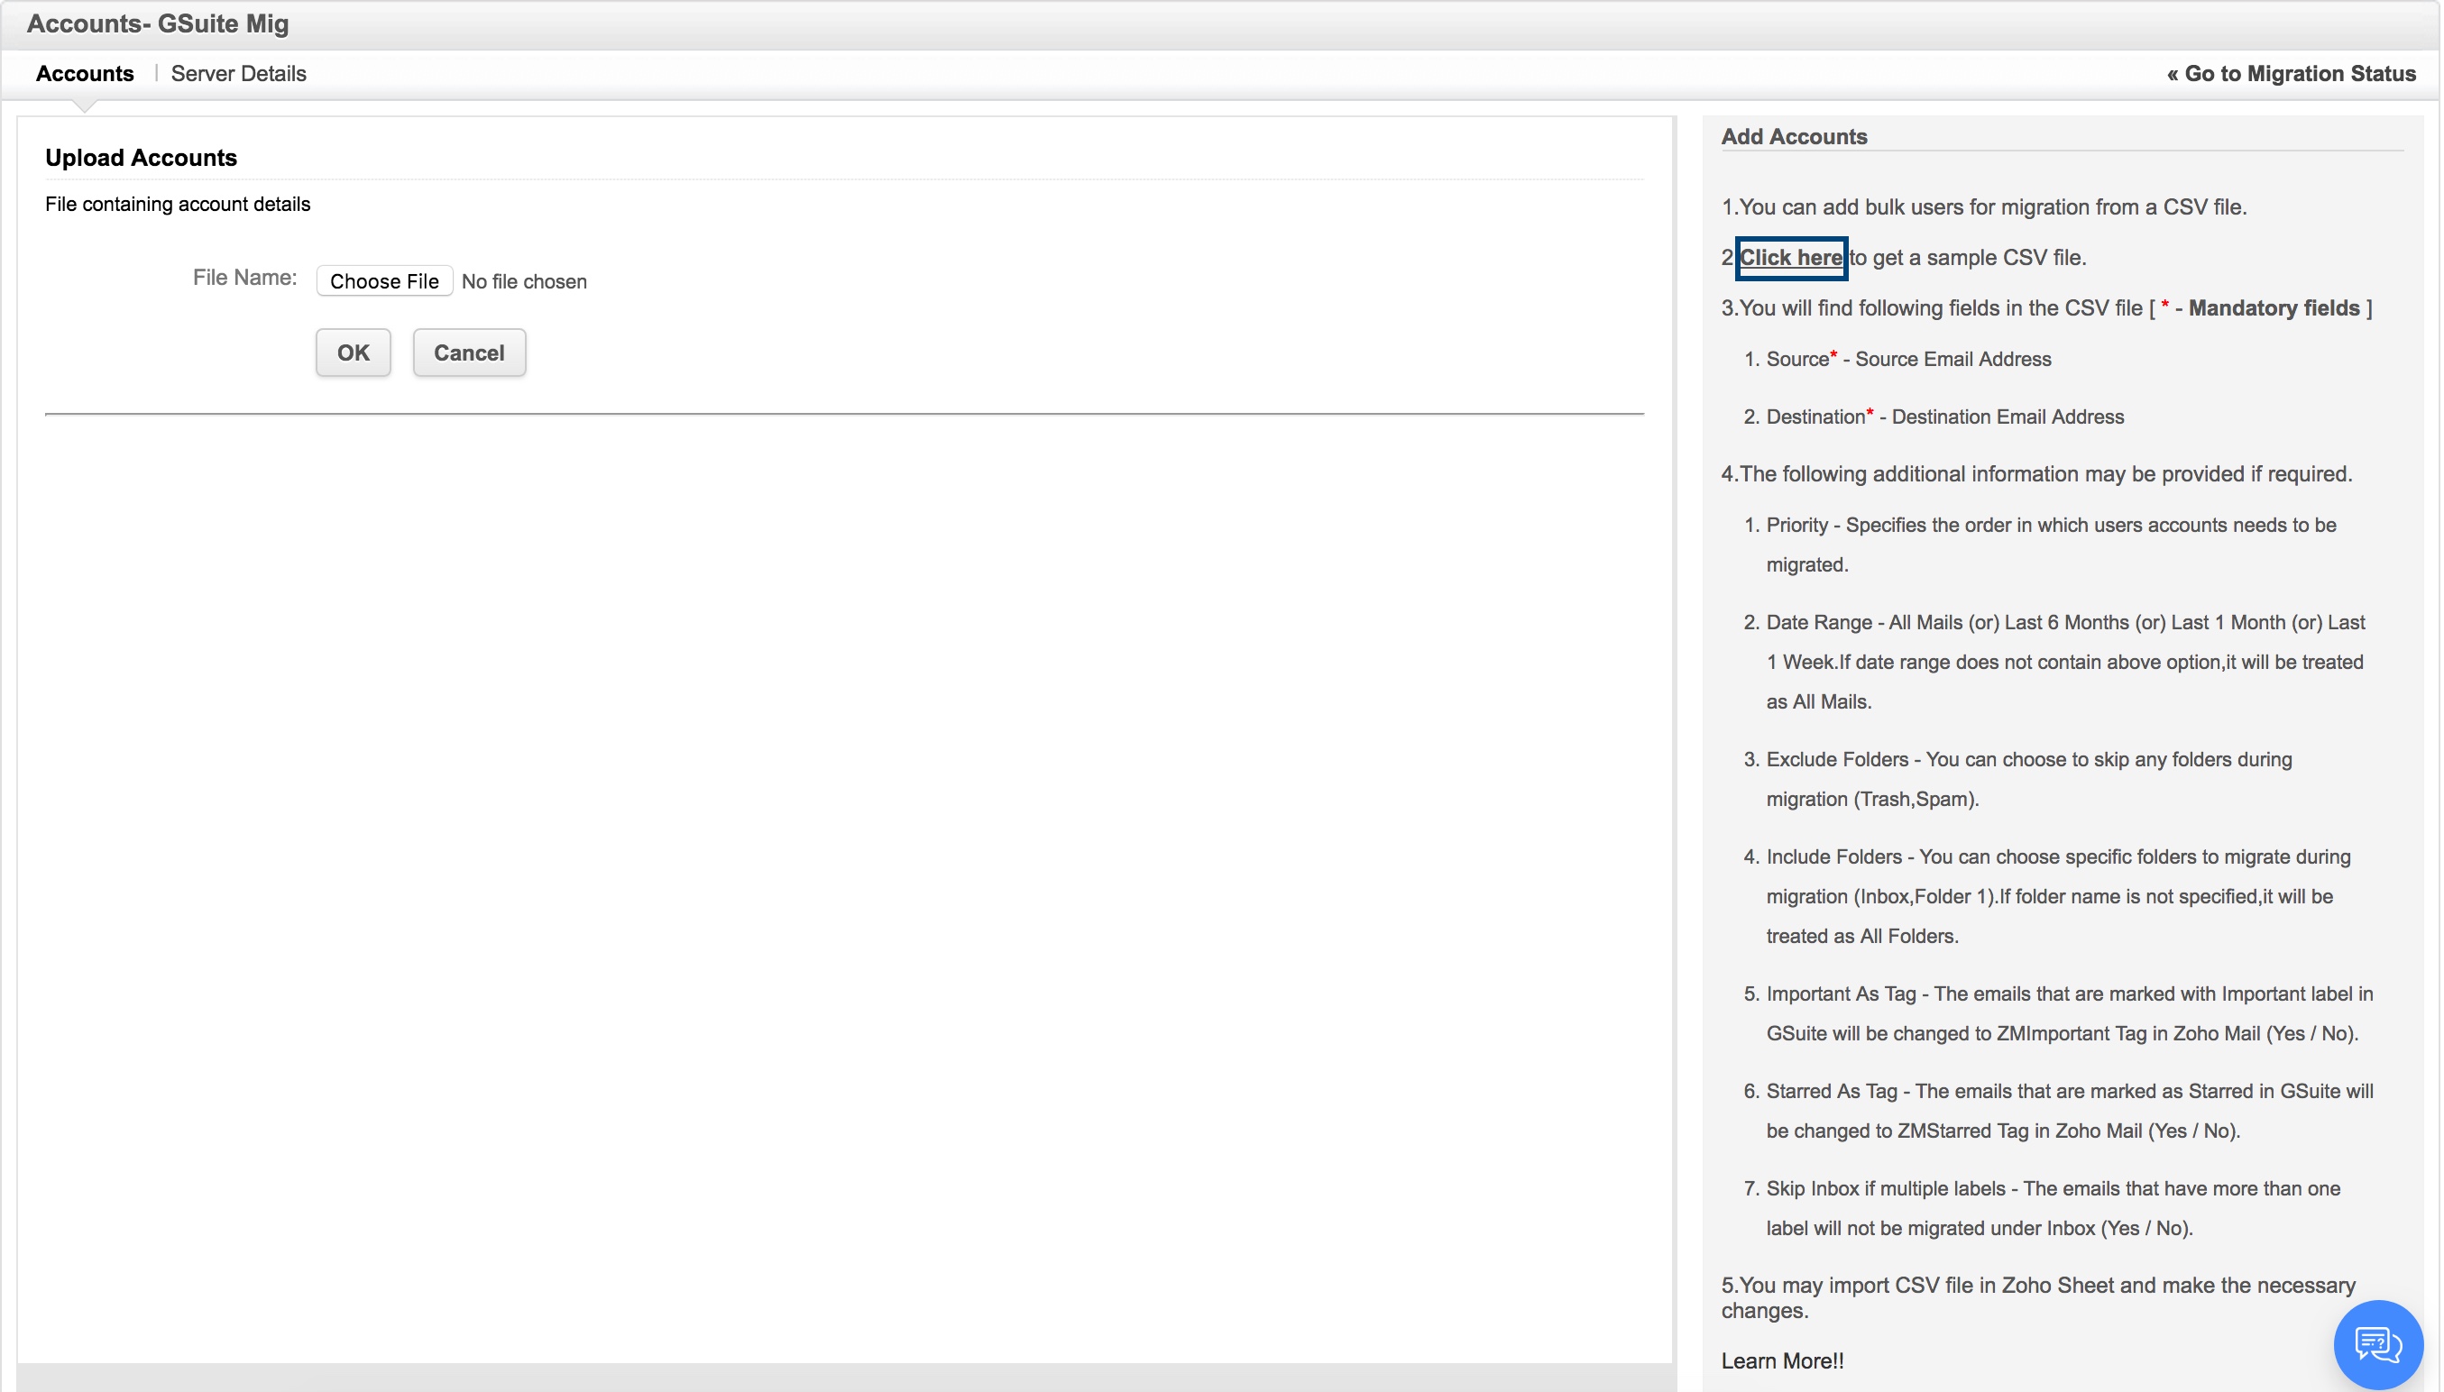Go to Migration Status link
Image resolution: width=2444 pixels, height=1392 pixels.
(2291, 74)
